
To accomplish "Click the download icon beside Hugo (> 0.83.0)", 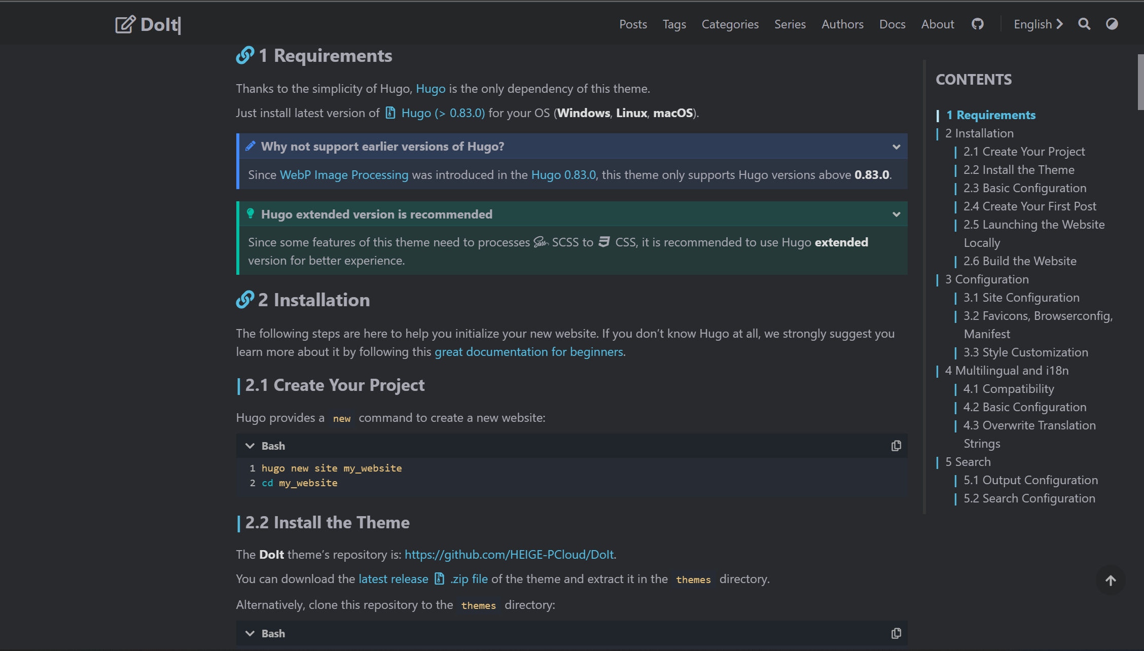I will point(390,113).
